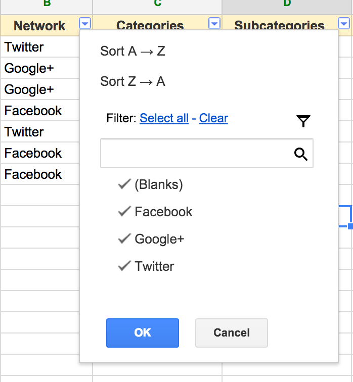The height and width of the screenshot is (382, 353).
Task: Select the Network header cell
Action: [x=39, y=26]
